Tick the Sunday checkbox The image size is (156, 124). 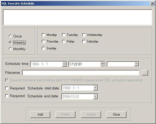point(43,49)
